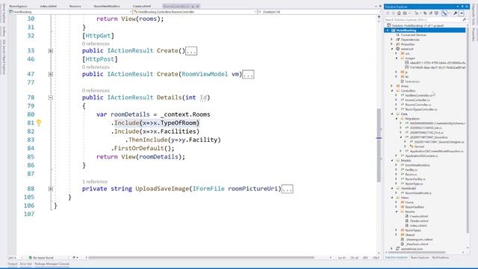Click the horizontal editor scrollbar

click(x=201, y=257)
